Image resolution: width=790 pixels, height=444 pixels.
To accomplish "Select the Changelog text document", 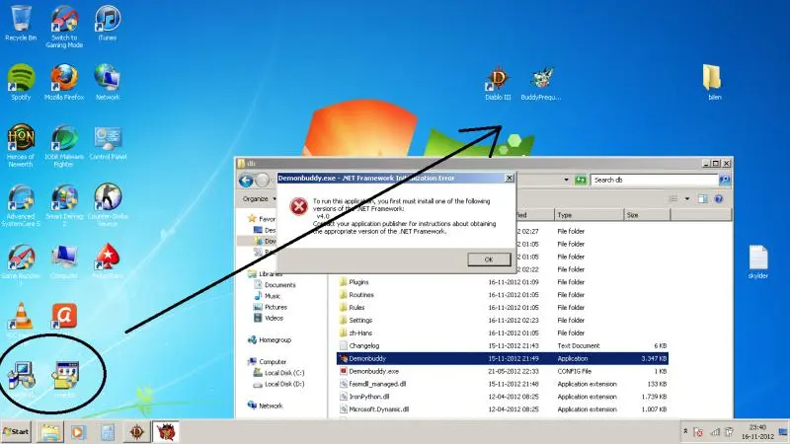I will [x=364, y=346].
